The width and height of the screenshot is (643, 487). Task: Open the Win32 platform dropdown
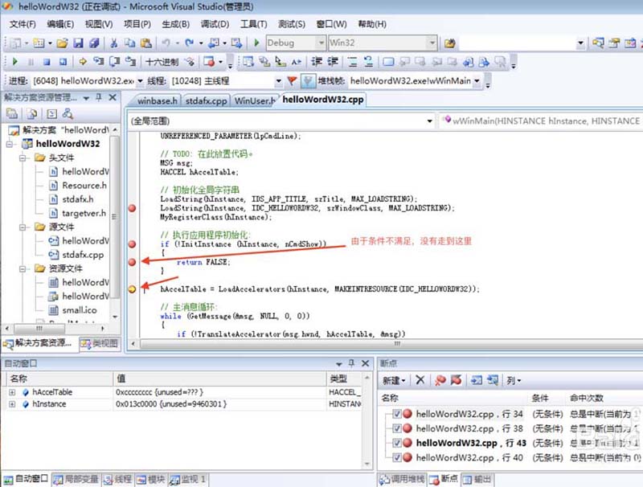click(432, 43)
